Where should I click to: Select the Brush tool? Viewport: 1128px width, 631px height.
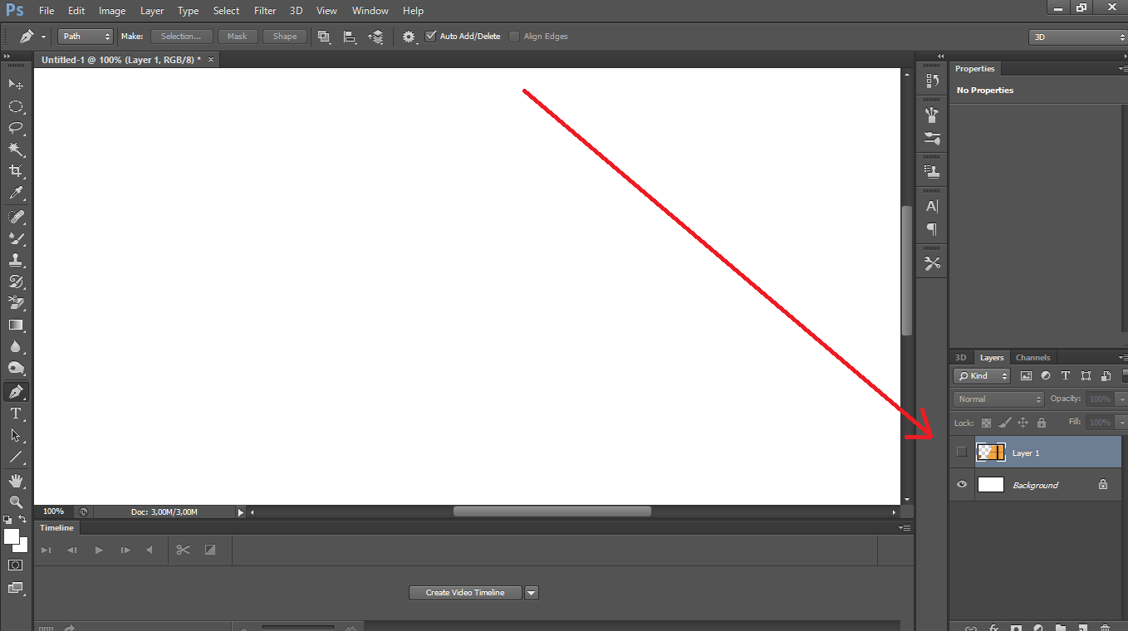[16, 238]
